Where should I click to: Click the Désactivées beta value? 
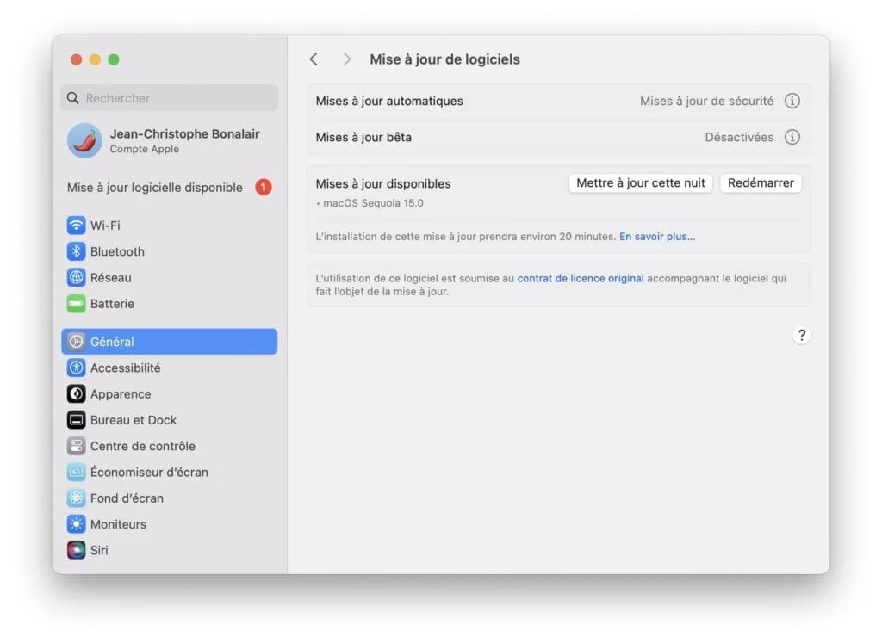coord(739,137)
